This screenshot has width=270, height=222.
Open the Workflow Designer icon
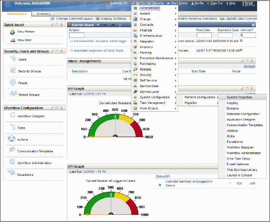(x=13, y=115)
